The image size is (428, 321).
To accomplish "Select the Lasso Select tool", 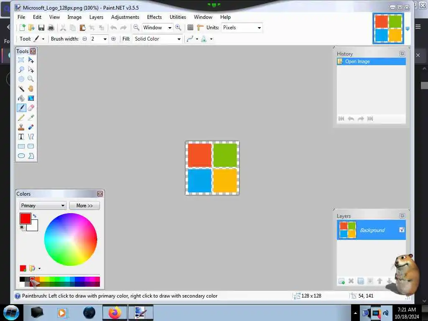I will pyautogui.click(x=21, y=69).
